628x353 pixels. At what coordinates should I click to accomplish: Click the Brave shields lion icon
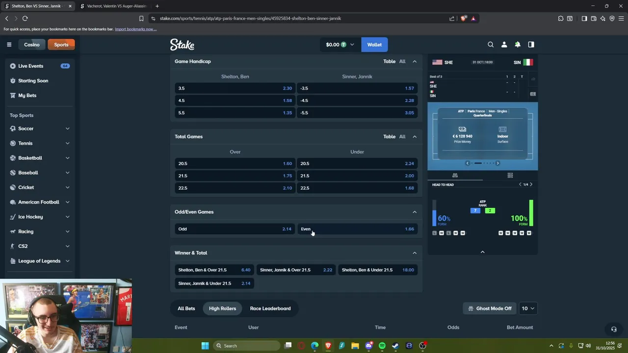click(x=463, y=19)
